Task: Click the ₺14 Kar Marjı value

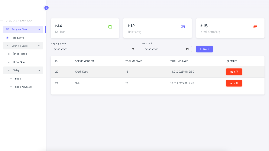Action: pos(59,26)
